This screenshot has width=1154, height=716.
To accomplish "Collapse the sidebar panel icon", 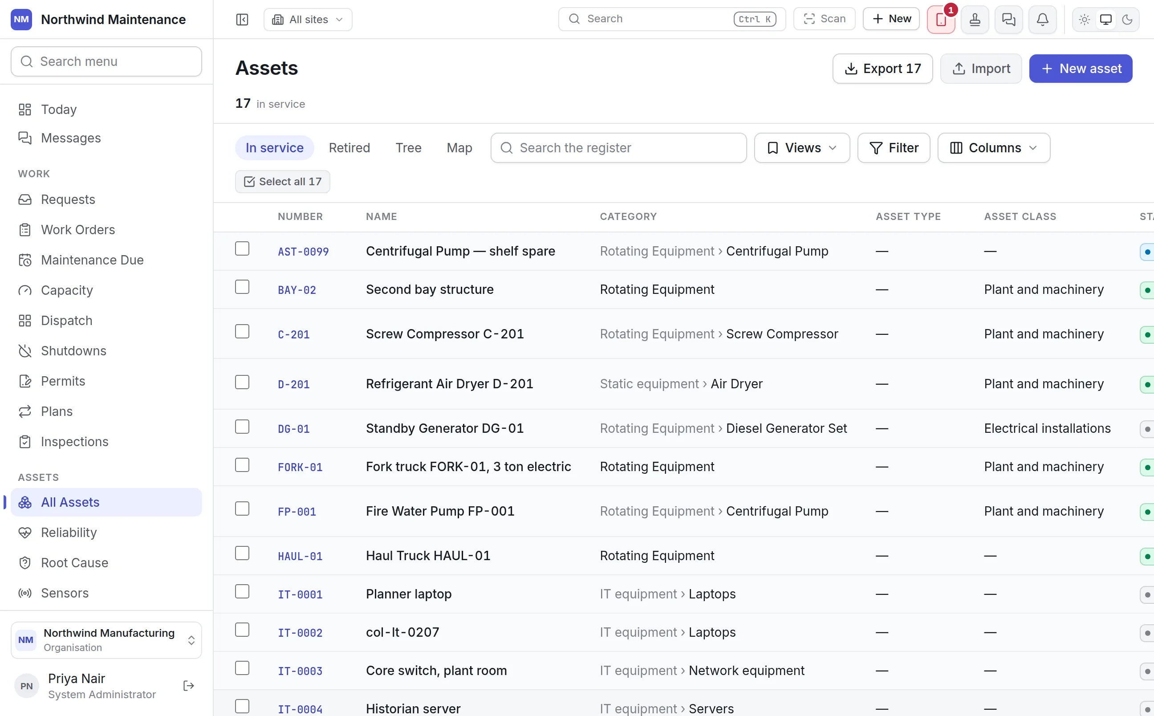I will 242,20.
